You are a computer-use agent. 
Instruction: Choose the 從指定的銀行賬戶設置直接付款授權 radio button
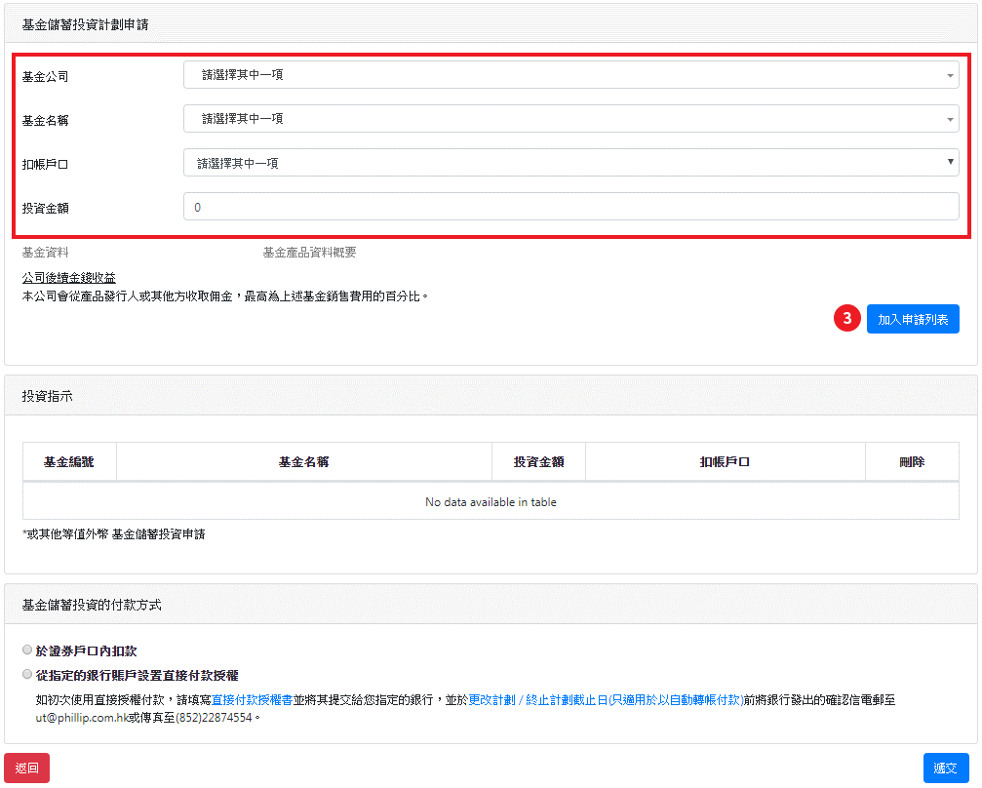tap(26, 674)
